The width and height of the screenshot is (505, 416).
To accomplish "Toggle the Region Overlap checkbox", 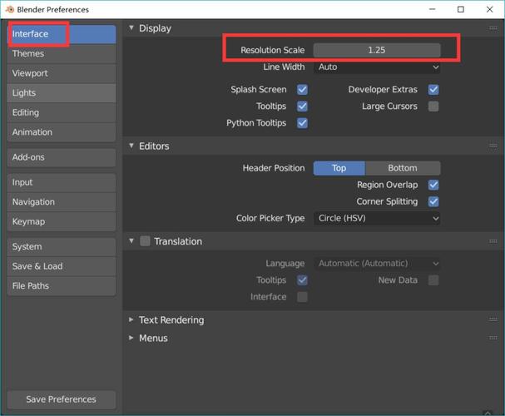I will point(433,185).
